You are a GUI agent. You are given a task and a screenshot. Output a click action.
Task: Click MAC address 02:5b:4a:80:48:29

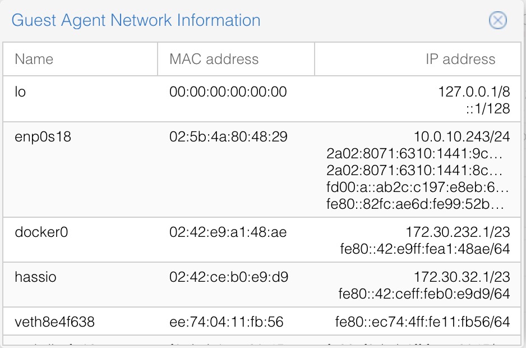pyautogui.click(x=228, y=137)
